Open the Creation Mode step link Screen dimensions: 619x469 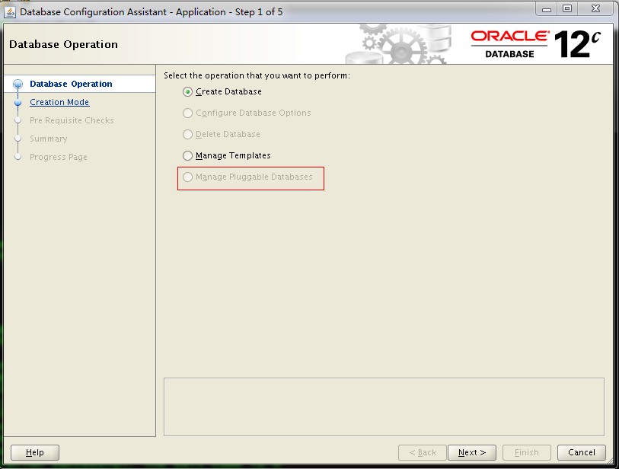tap(59, 102)
